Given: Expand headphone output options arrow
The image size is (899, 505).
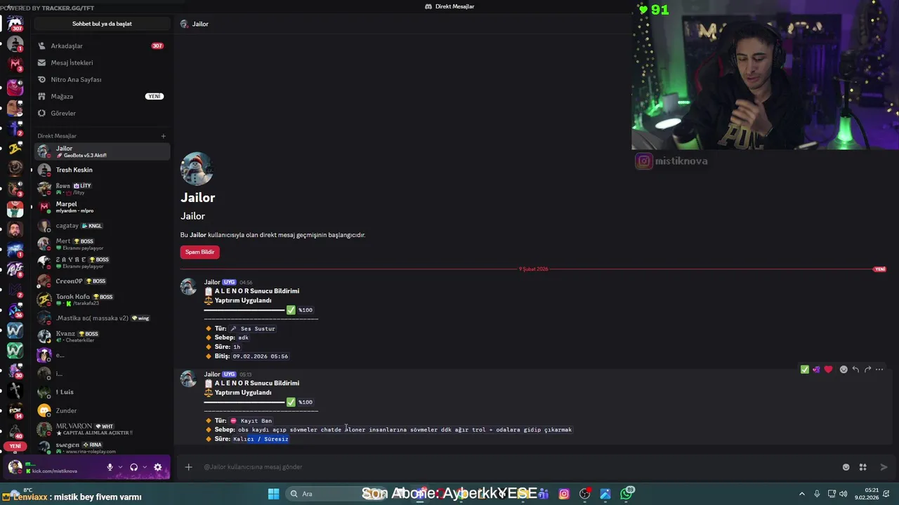Looking at the screenshot, I should [x=145, y=467].
